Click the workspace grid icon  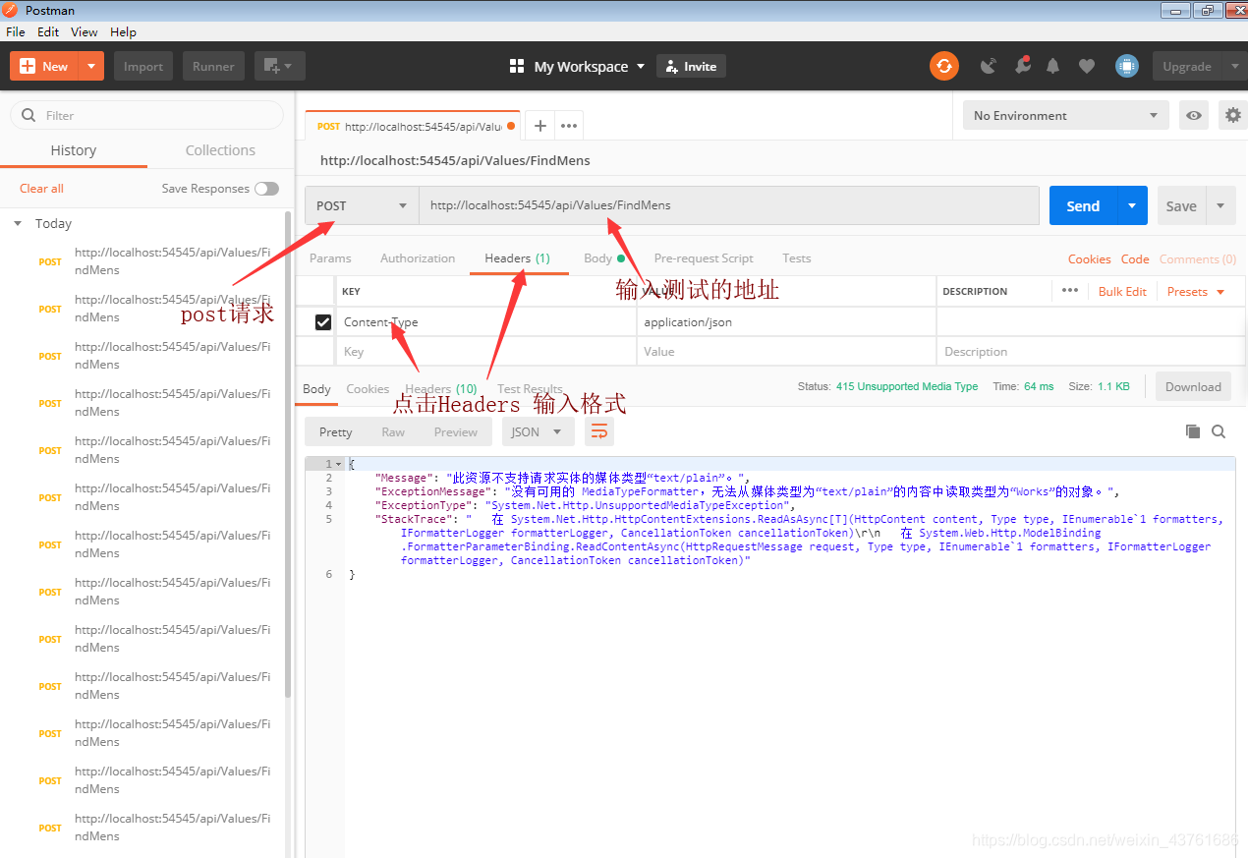coord(517,66)
